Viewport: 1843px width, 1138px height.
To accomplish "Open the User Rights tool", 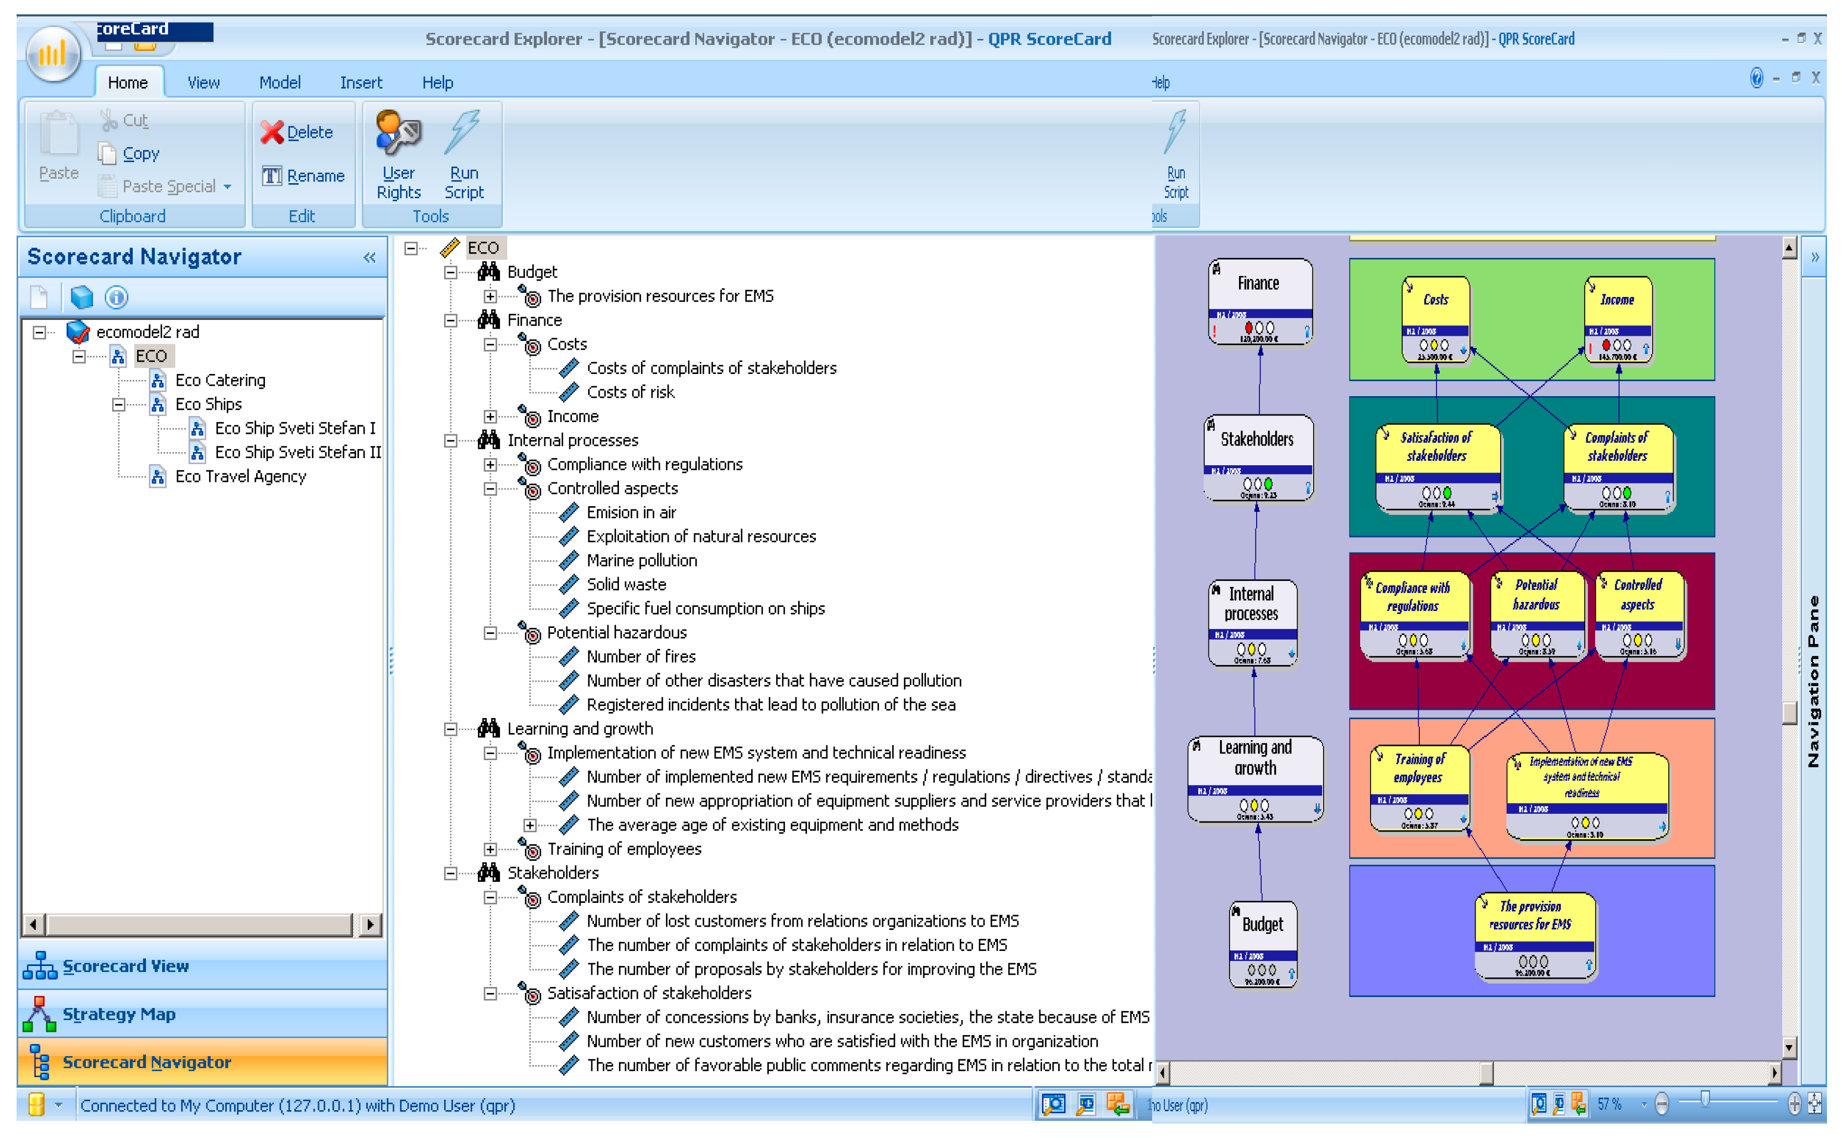I will 398,133.
